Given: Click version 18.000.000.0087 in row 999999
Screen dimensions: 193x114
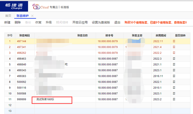Looking at the screenshot, I should pyautogui.click(x=108, y=99).
